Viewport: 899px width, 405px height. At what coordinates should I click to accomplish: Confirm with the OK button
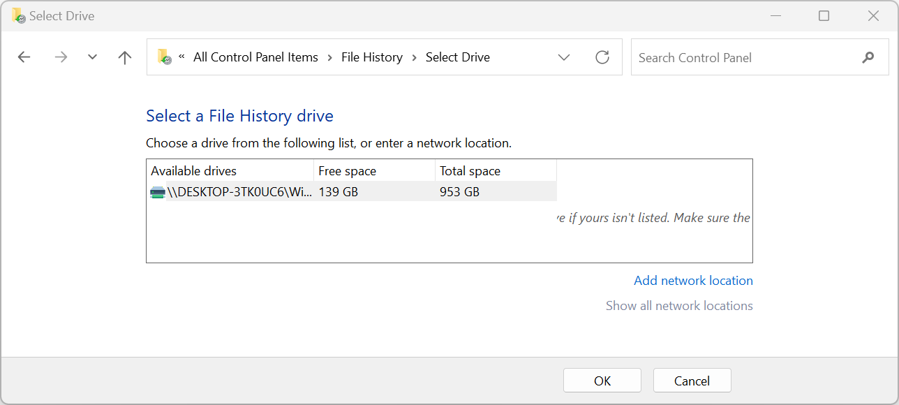tap(602, 381)
